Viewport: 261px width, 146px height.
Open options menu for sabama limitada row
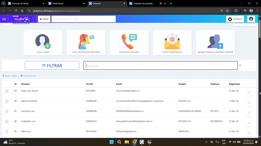point(249,103)
